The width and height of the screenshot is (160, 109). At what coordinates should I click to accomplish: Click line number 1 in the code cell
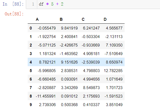point(33,4)
